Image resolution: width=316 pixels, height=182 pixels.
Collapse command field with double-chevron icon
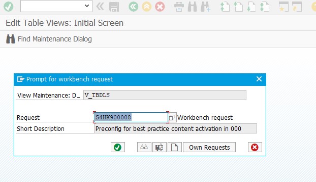pyautogui.click(x=100, y=7)
